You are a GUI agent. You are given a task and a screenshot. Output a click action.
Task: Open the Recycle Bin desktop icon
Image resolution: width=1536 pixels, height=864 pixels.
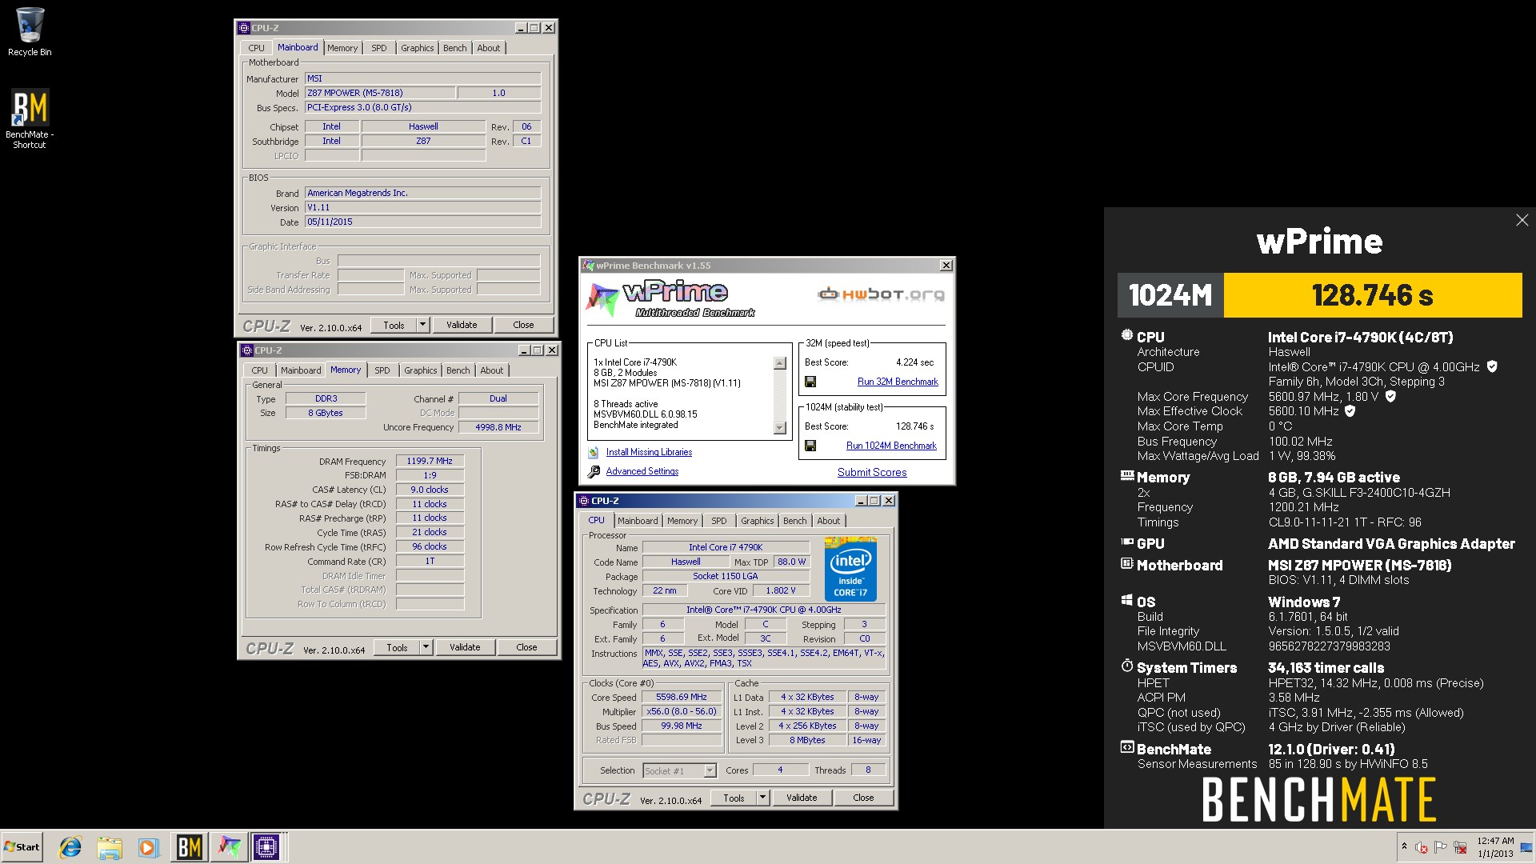point(30,32)
